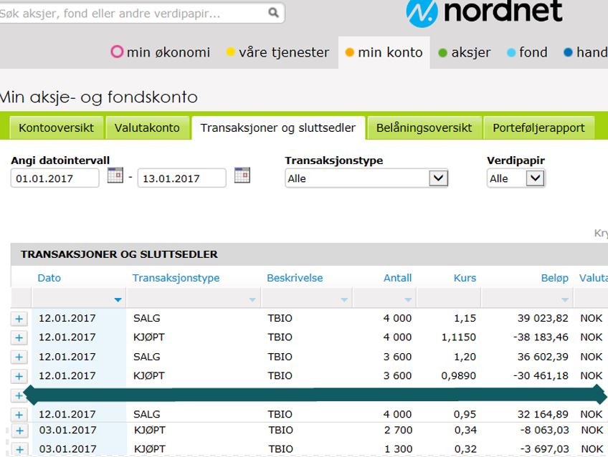
Task: Click the price 0,9890
Action: (x=459, y=375)
